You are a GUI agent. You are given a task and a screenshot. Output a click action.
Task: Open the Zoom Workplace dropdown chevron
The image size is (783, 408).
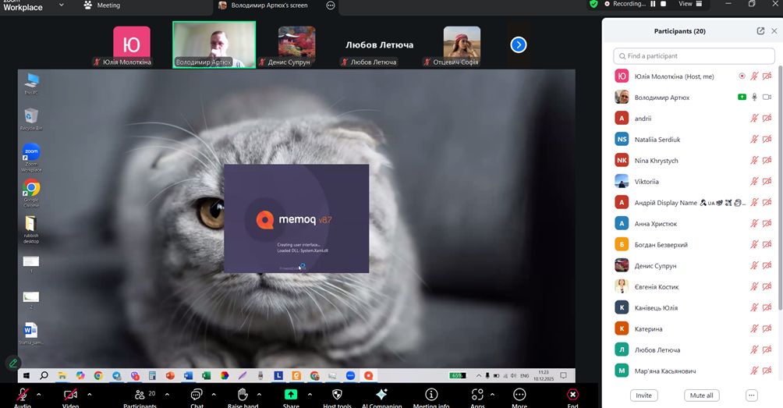(62, 5)
